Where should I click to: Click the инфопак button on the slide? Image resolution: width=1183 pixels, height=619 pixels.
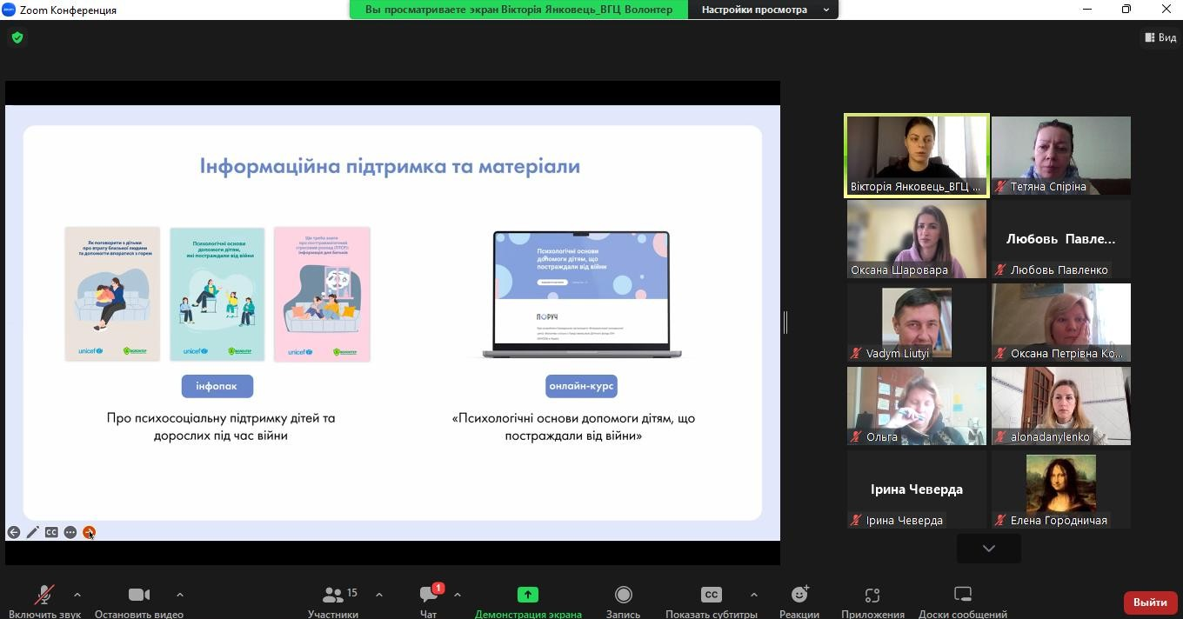(x=217, y=386)
